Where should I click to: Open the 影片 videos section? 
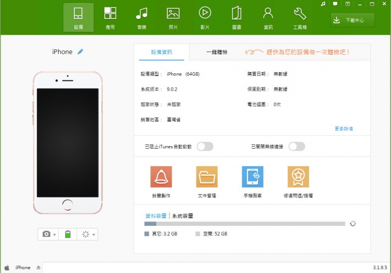click(x=205, y=18)
